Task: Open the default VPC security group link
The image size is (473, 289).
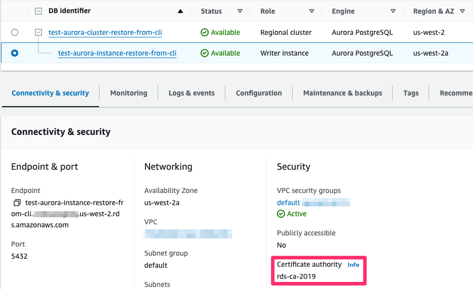Action: pyautogui.click(x=289, y=203)
